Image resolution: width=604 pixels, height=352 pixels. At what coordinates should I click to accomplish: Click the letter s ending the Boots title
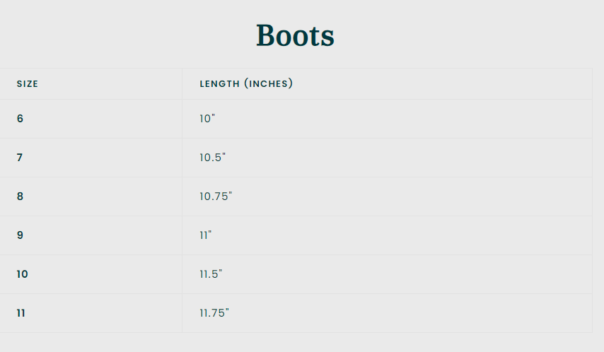pyautogui.click(x=327, y=38)
